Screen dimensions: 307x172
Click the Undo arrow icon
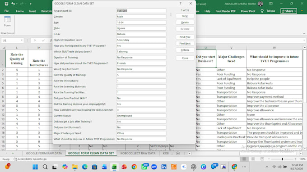point(13,4)
